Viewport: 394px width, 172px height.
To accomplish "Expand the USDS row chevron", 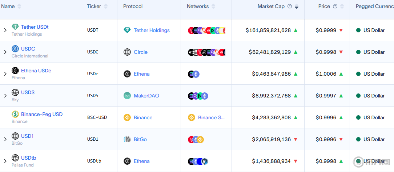I will [5, 96].
